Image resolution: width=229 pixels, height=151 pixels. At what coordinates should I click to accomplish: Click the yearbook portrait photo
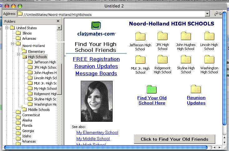(x=97, y=101)
